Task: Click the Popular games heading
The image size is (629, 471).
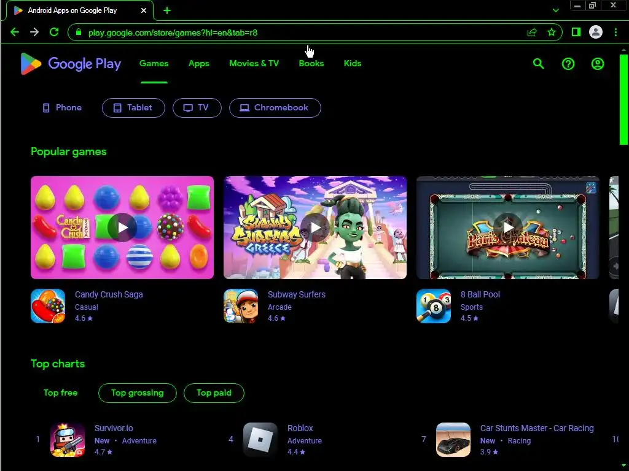Action: pos(69,152)
